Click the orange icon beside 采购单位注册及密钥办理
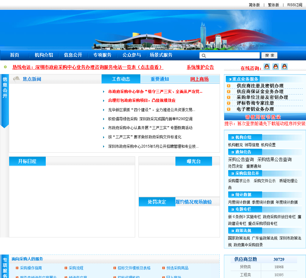This screenshot has width=306, height=278. point(229,97)
